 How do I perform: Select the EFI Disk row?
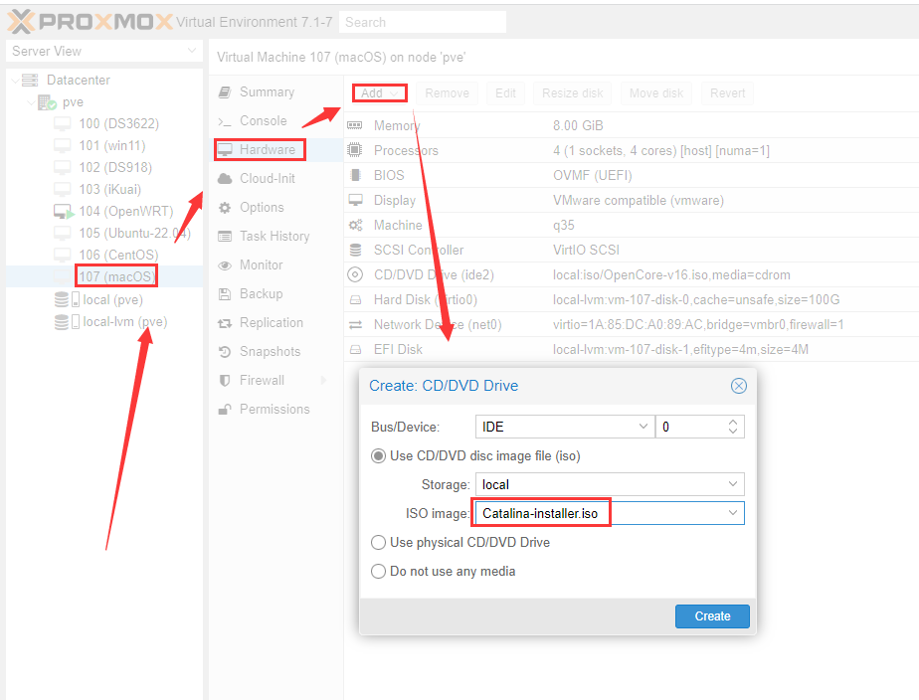[x=632, y=349]
